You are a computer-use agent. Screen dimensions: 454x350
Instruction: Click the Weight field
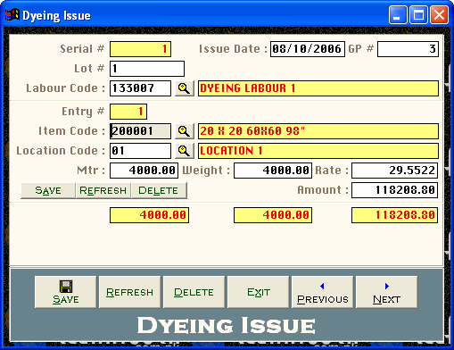(273, 171)
